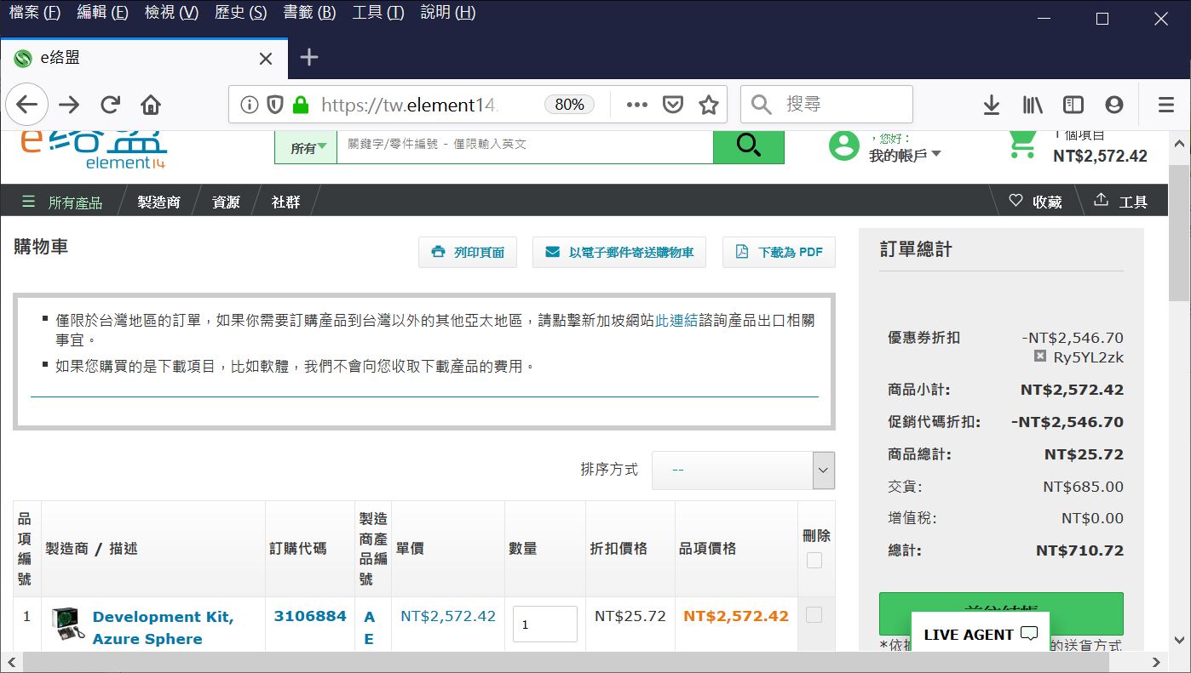Open the browser home page
The height and width of the screenshot is (673, 1191).
tap(151, 105)
